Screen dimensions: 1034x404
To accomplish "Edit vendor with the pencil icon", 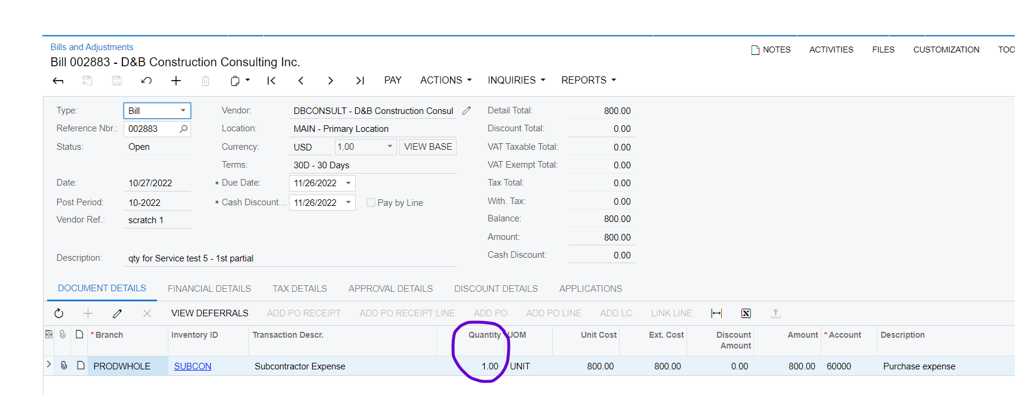I will [x=467, y=110].
